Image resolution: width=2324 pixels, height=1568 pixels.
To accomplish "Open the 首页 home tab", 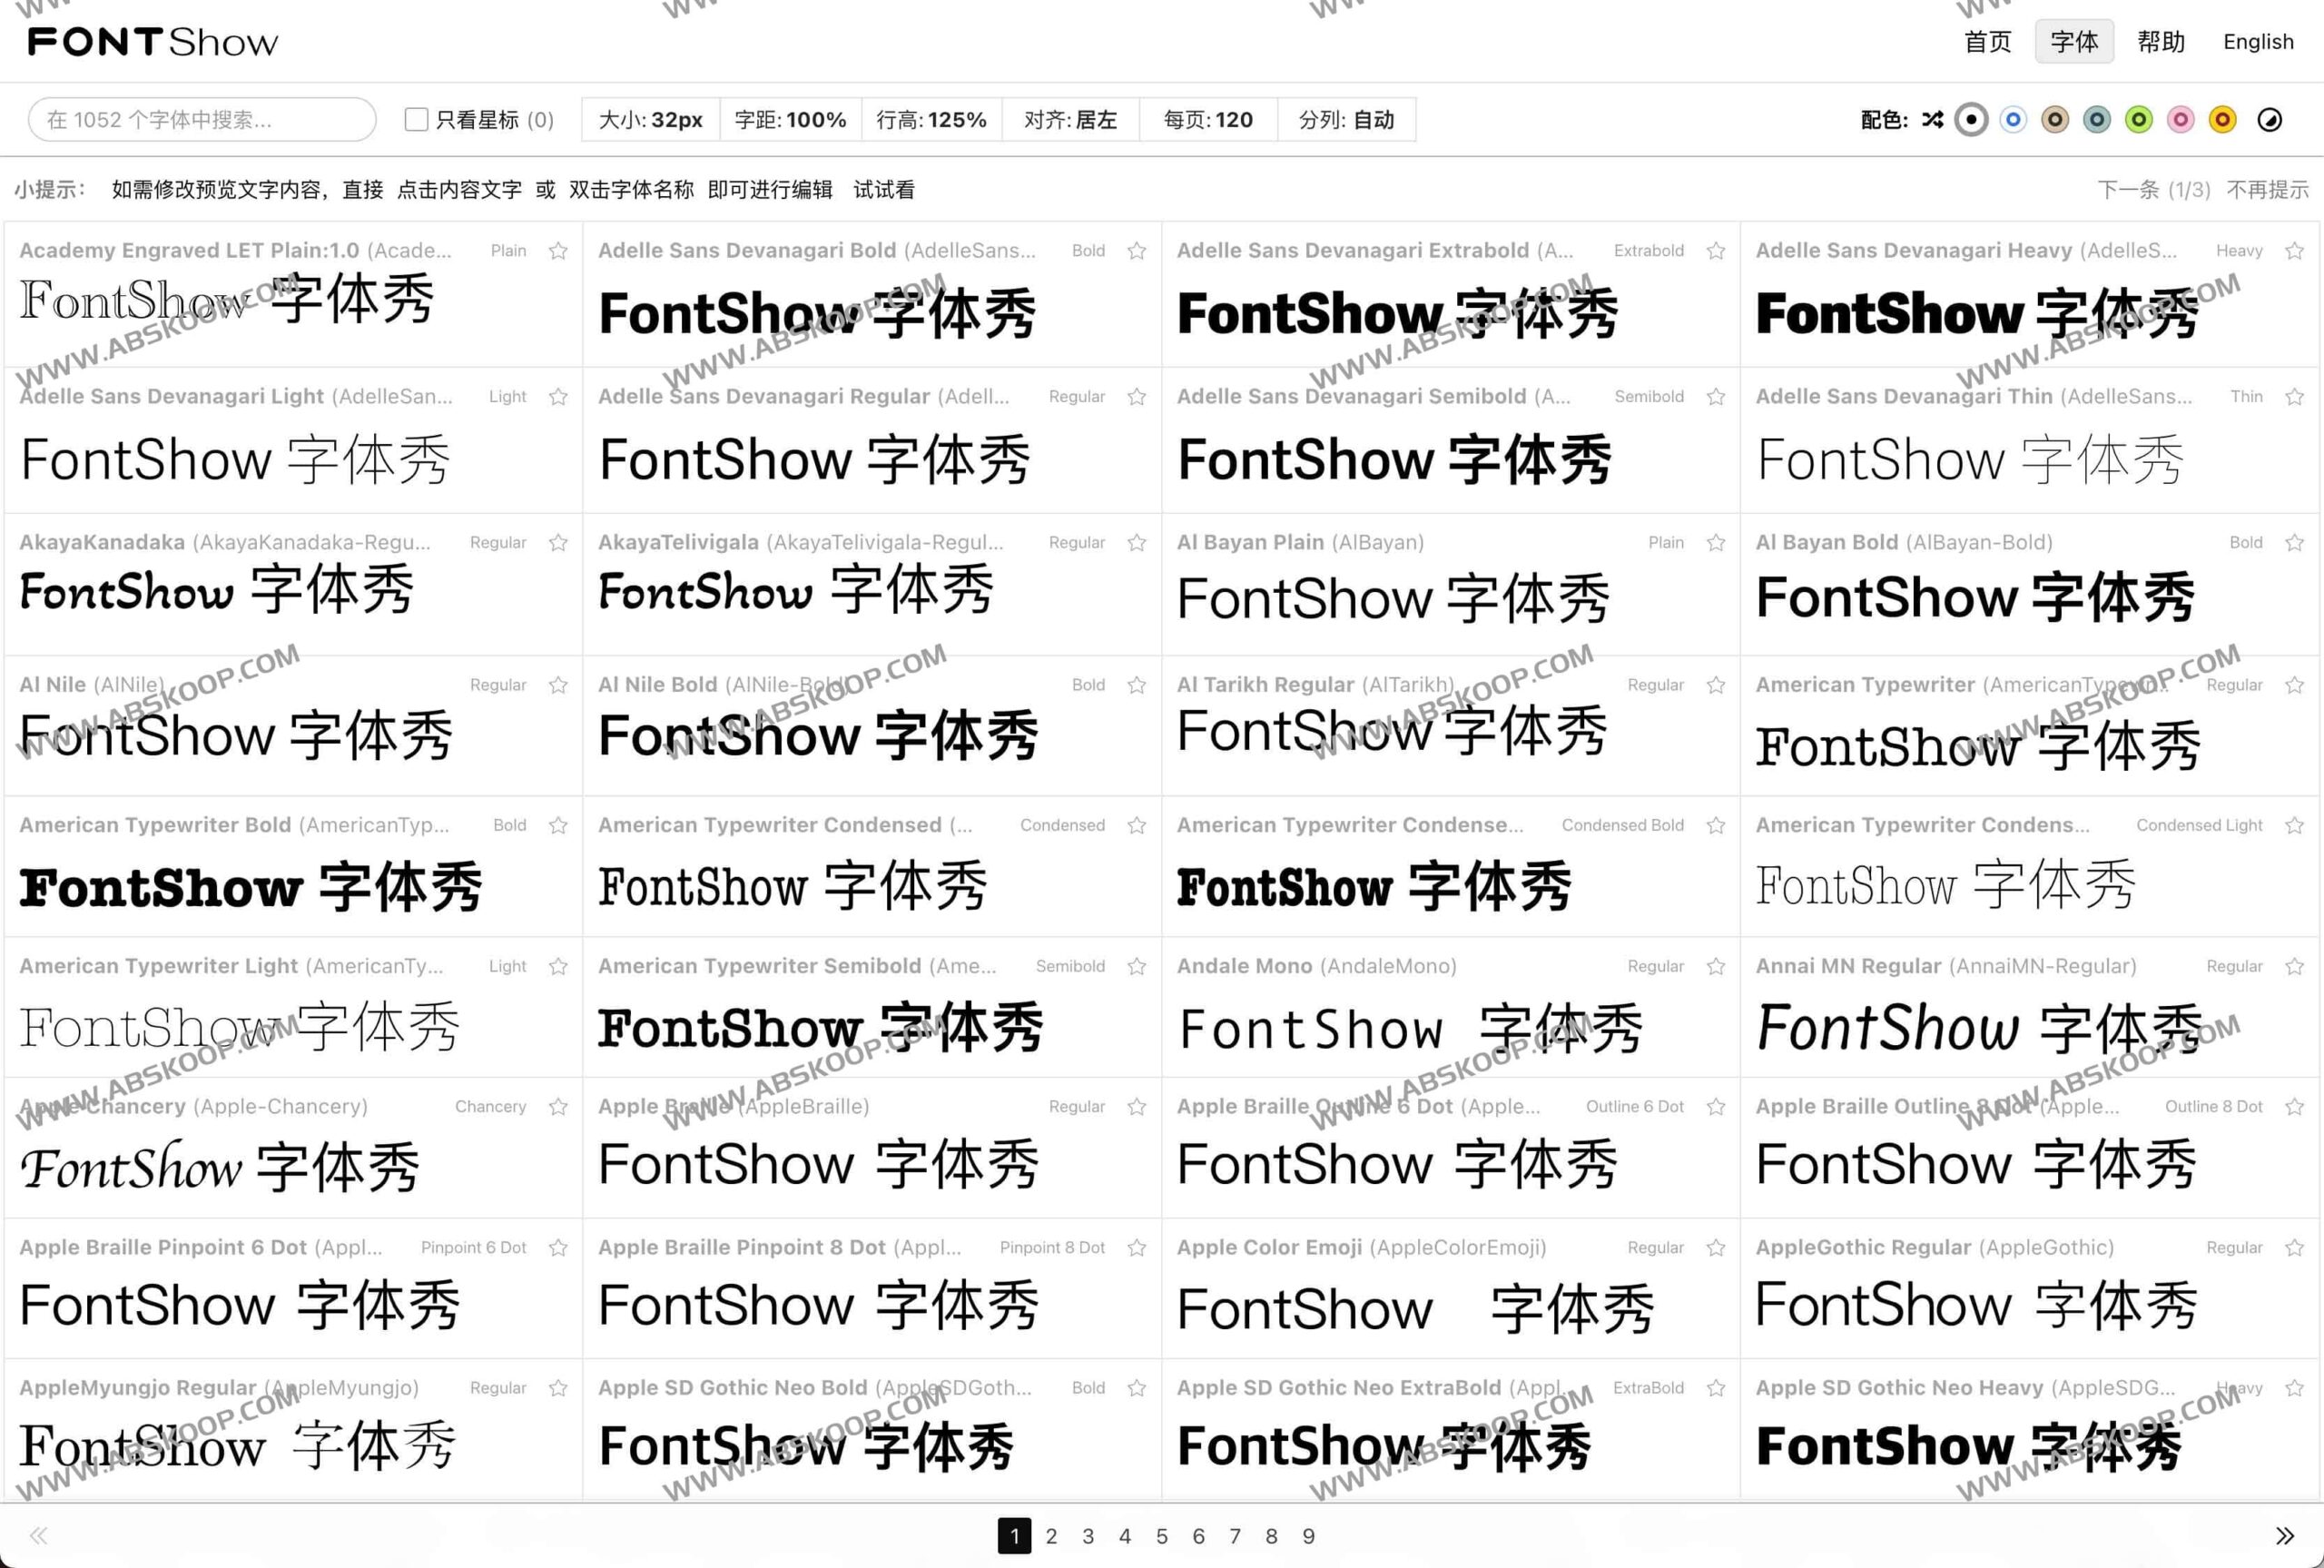I will (x=1987, y=42).
